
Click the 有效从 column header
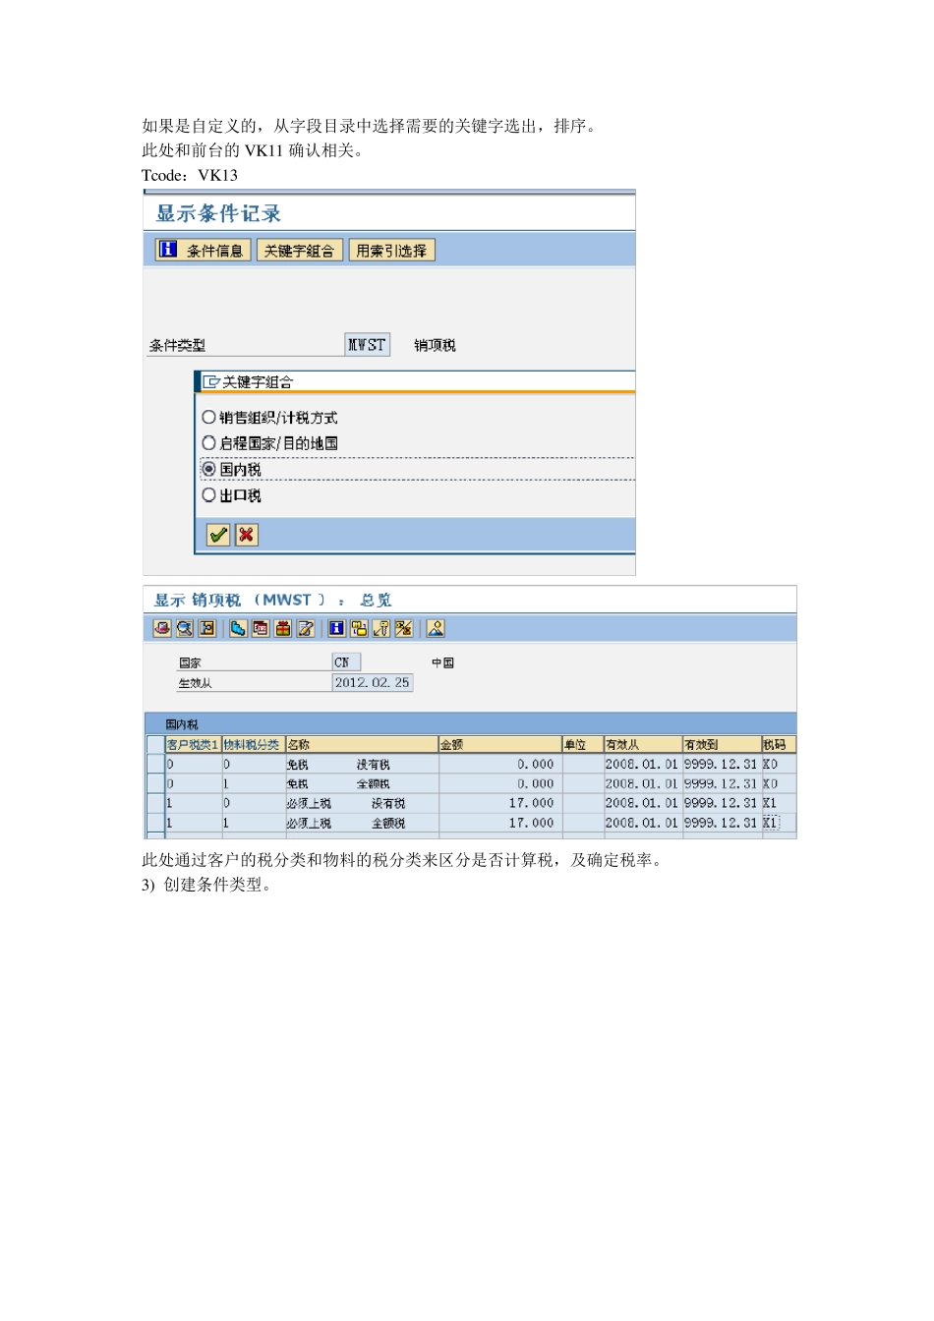tap(643, 744)
